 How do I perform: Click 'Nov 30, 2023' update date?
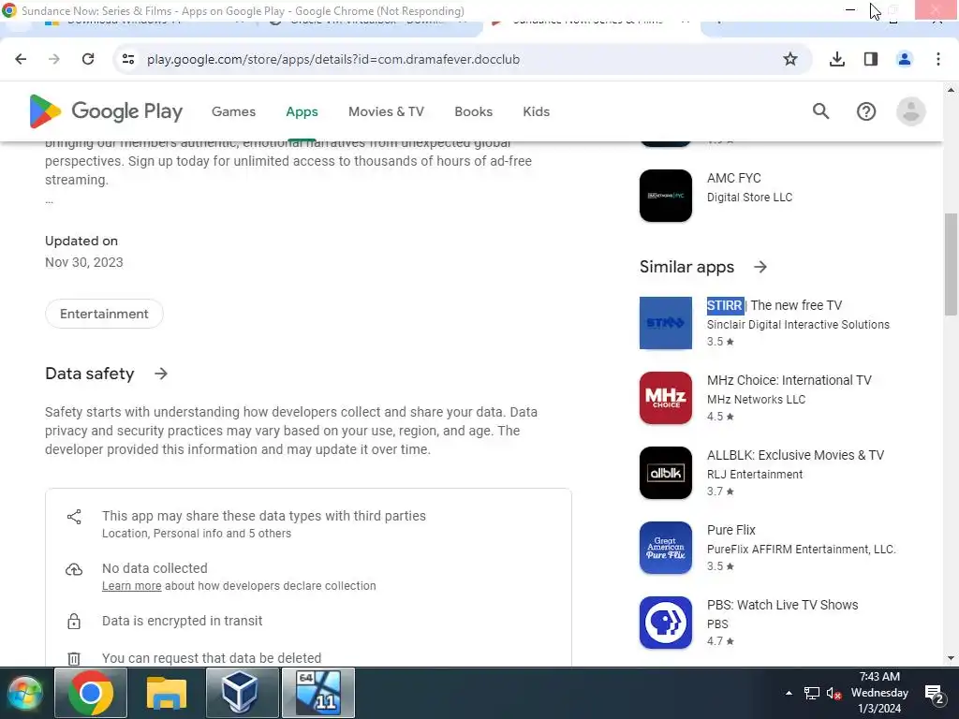(83, 262)
